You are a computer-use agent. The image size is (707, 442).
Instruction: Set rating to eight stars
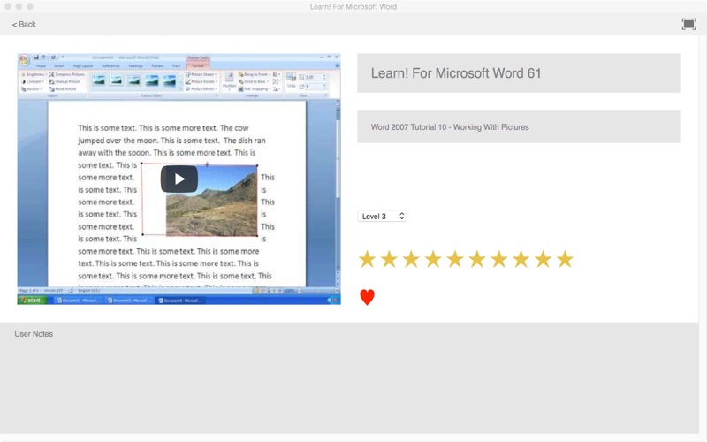pyautogui.click(x=521, y=259)
